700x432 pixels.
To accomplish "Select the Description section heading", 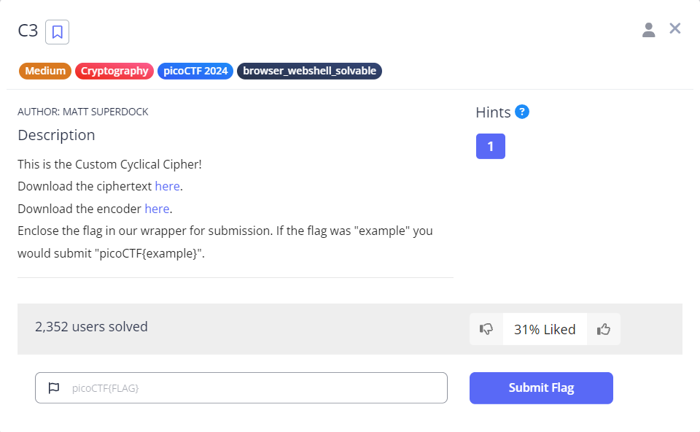I will pyautogui.click(x=56, y=135).
